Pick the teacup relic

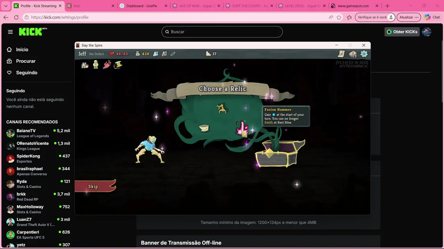(204, 128)
